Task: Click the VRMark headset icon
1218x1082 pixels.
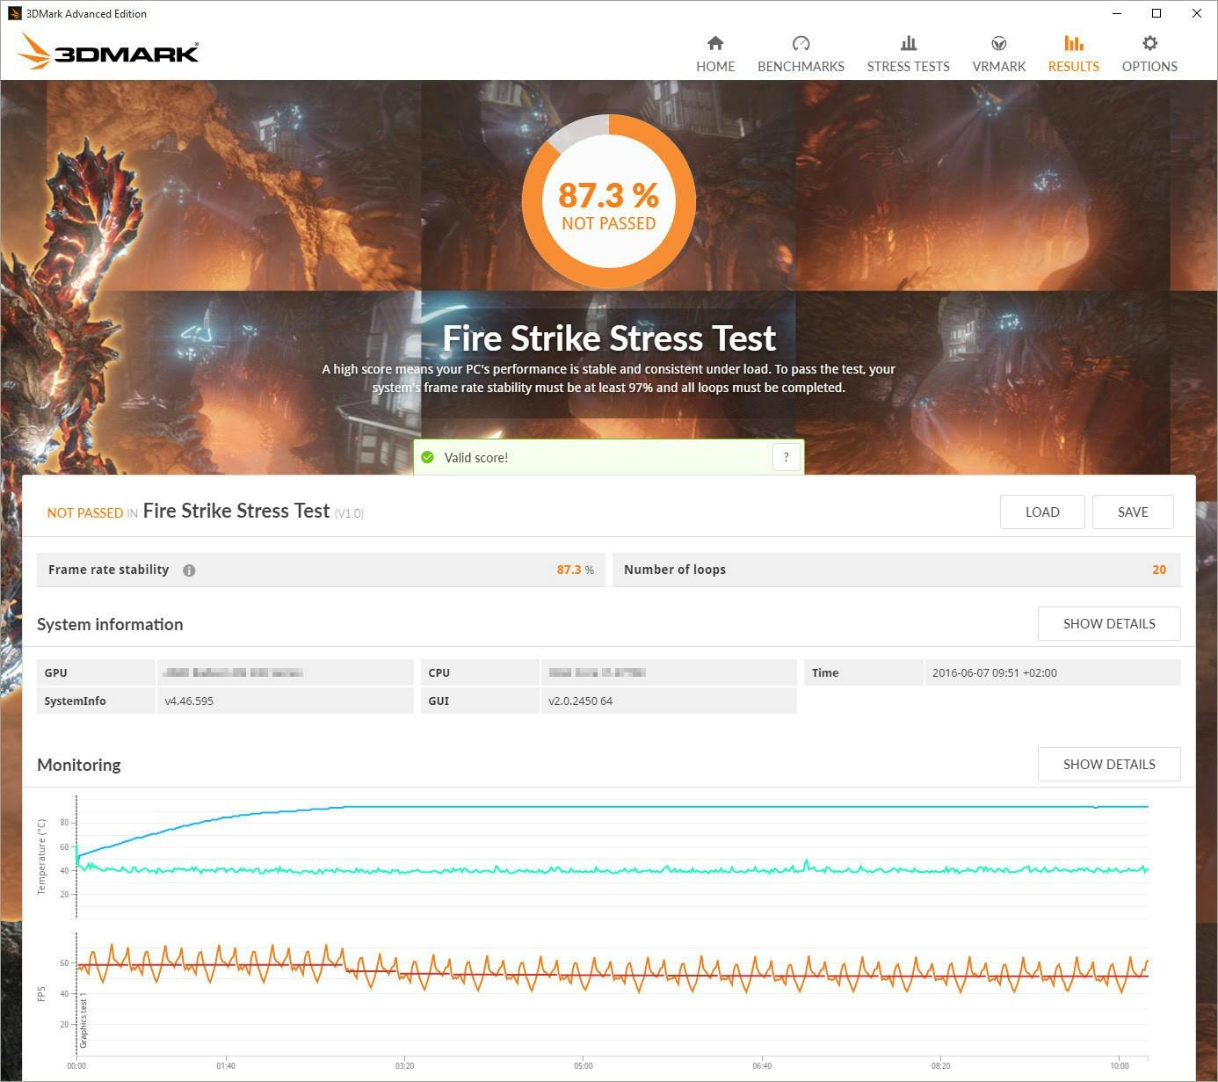Action: [998, 43]
